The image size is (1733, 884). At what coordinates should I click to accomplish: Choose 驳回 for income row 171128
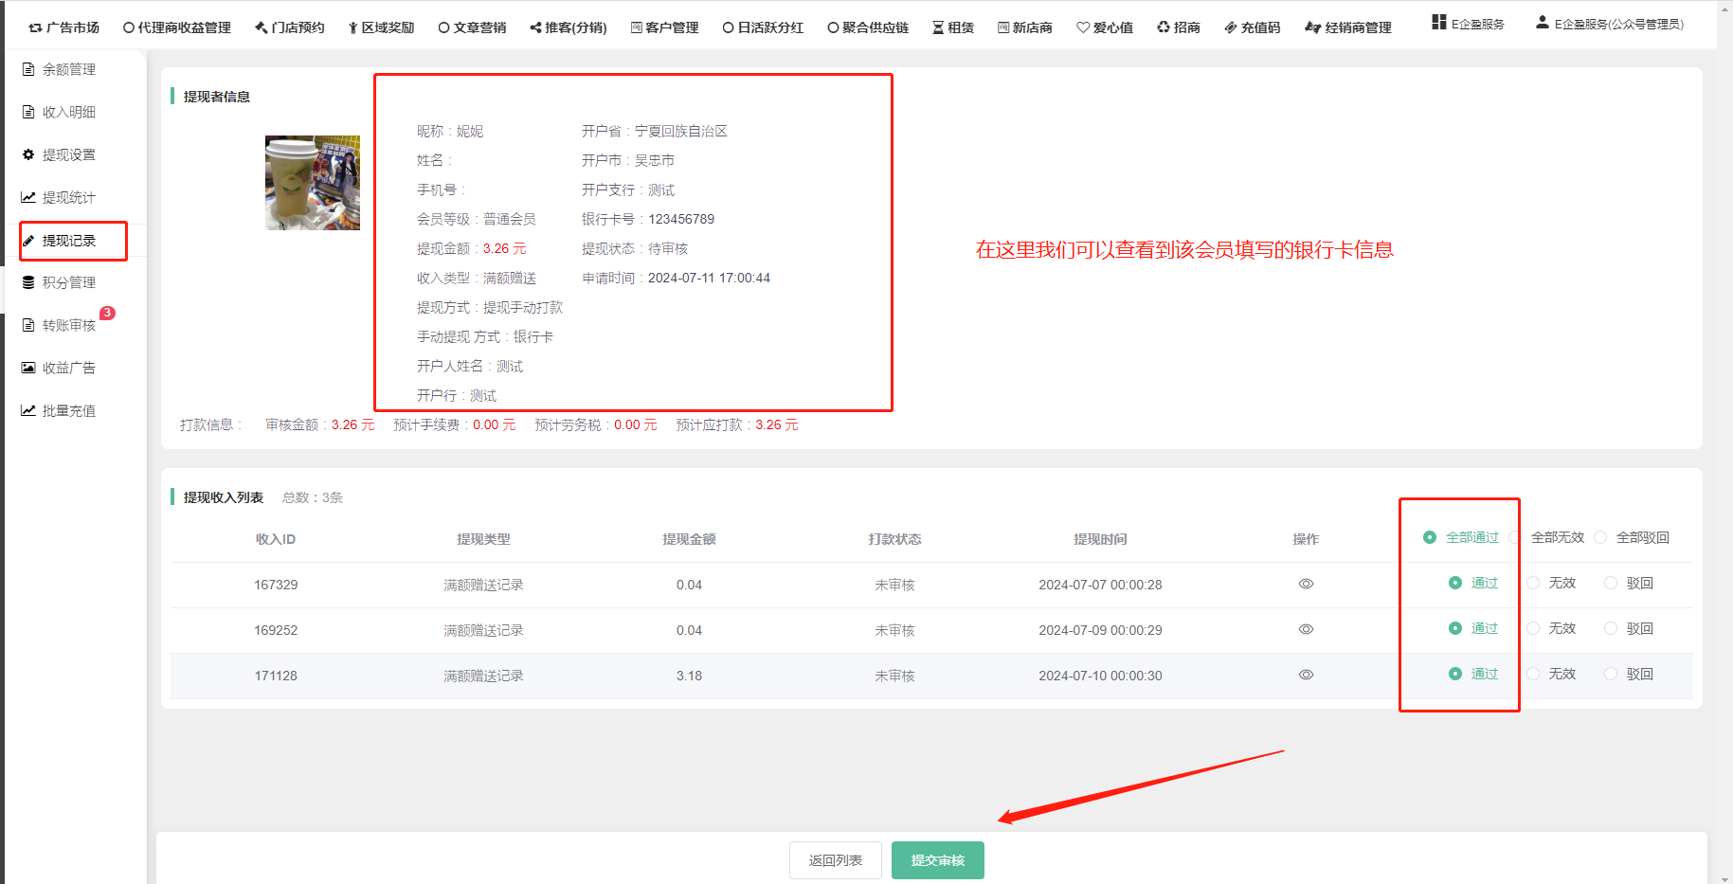click(x=1611, y=674)
